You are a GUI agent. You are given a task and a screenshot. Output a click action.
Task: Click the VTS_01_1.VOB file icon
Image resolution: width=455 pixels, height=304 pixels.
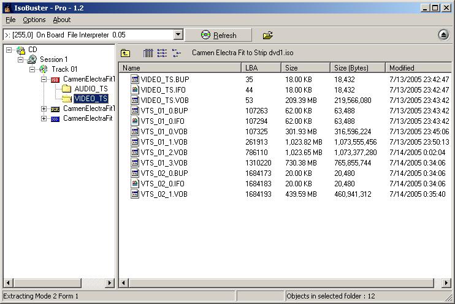(x=135, y=142)
